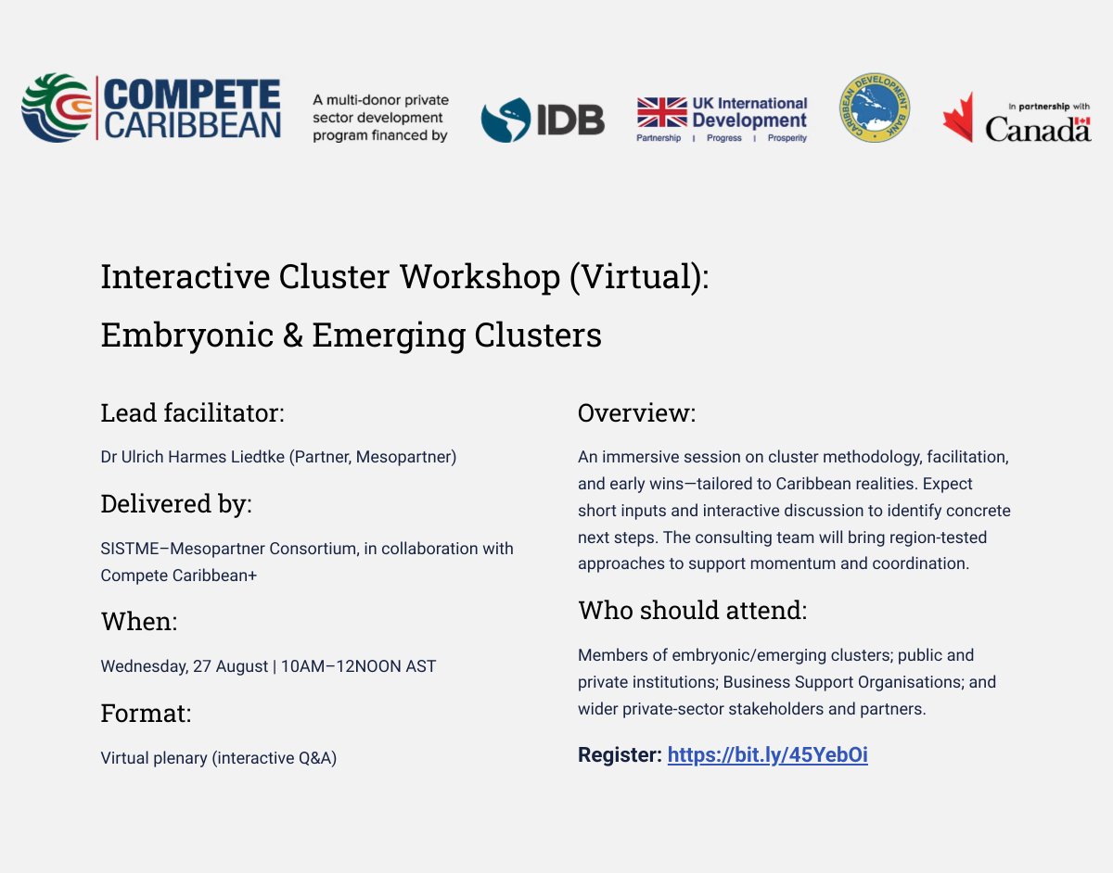Open the bit.ly/45YebOi registration link

coord(768,755)
